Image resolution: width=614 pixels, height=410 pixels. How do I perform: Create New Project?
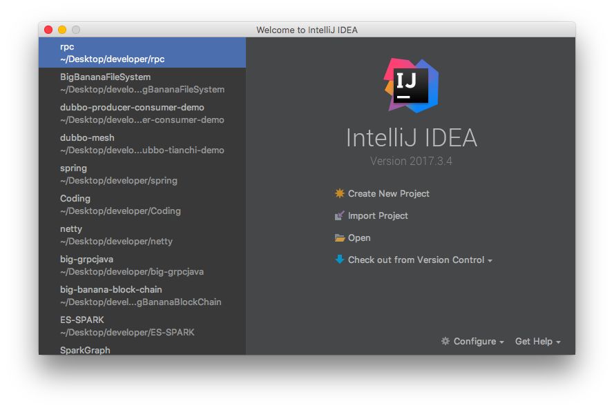click(388, 194)
